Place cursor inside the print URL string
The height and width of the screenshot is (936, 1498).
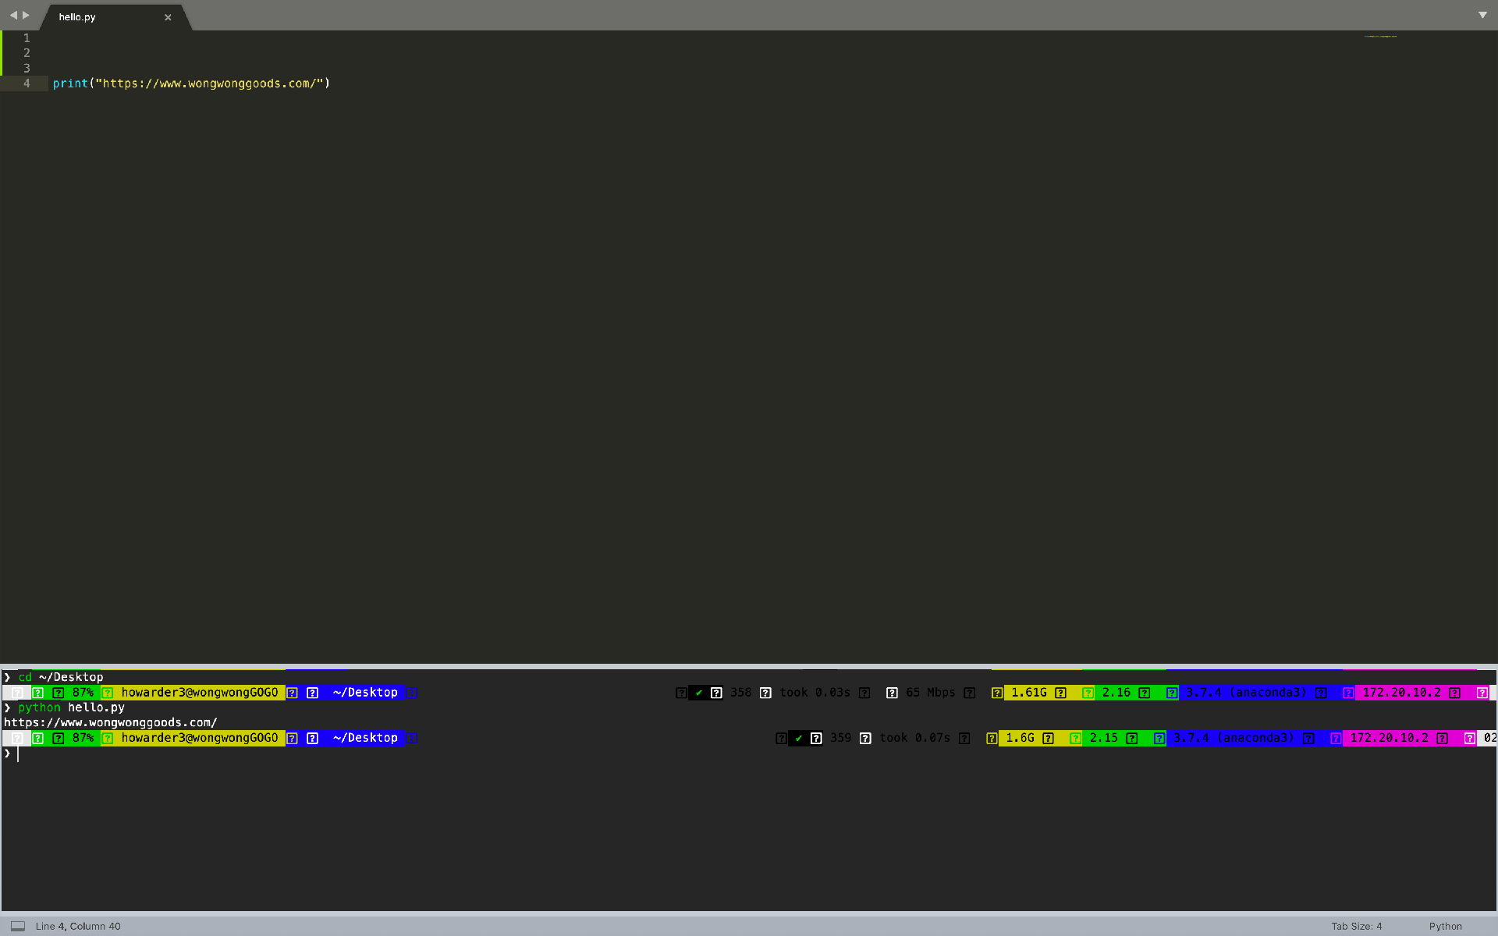(211, 83)
